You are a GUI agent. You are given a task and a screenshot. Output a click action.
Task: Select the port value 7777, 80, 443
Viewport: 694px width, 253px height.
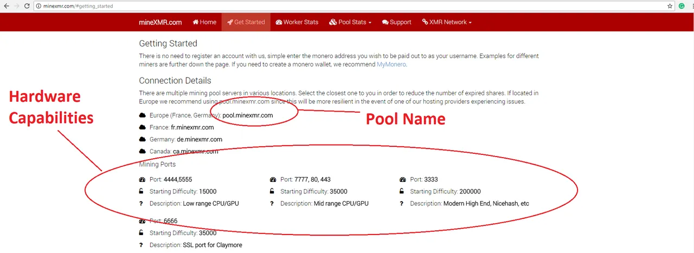(313, 179)
